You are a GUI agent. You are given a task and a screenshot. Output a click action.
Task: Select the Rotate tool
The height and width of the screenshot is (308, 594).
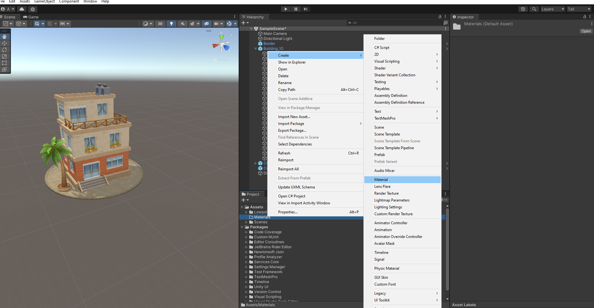4,50
